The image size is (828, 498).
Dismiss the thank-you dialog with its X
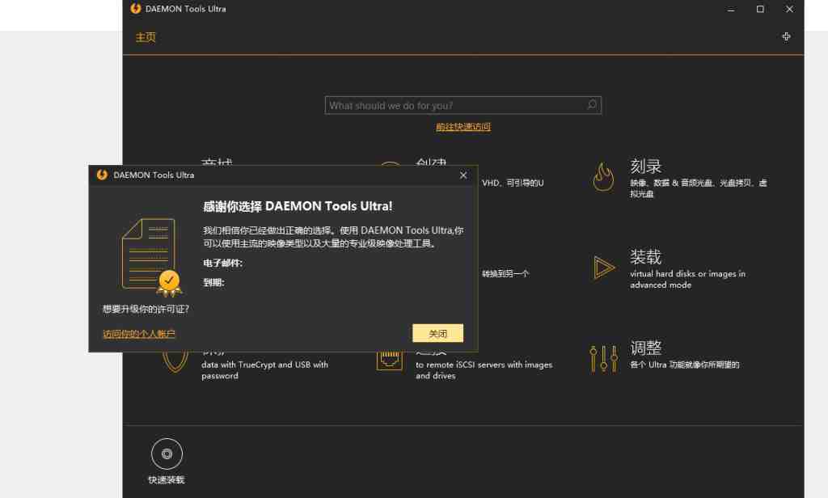click(x=463, y=175)
